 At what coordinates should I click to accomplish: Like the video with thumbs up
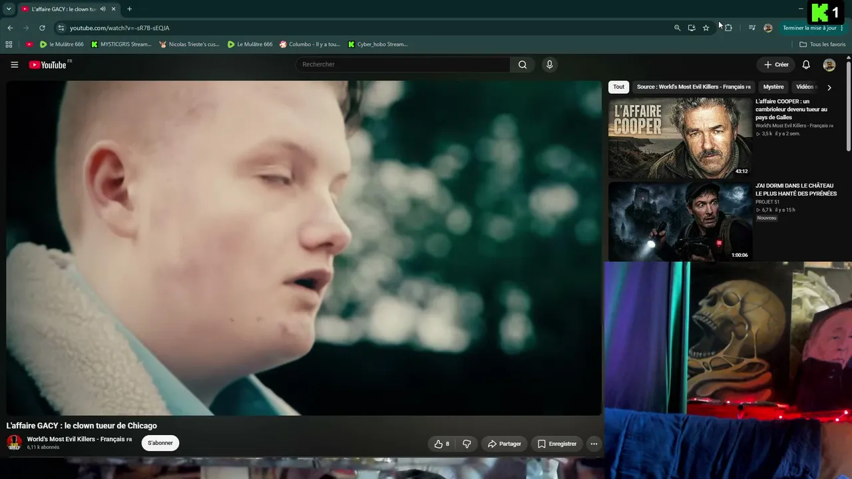pyautogui.click(x=441, y=444)
